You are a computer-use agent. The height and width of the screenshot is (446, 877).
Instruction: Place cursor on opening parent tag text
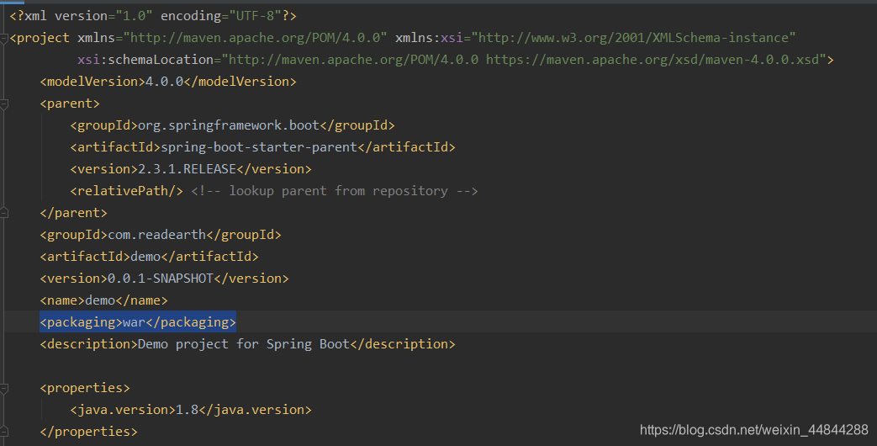tap(69, 104)
